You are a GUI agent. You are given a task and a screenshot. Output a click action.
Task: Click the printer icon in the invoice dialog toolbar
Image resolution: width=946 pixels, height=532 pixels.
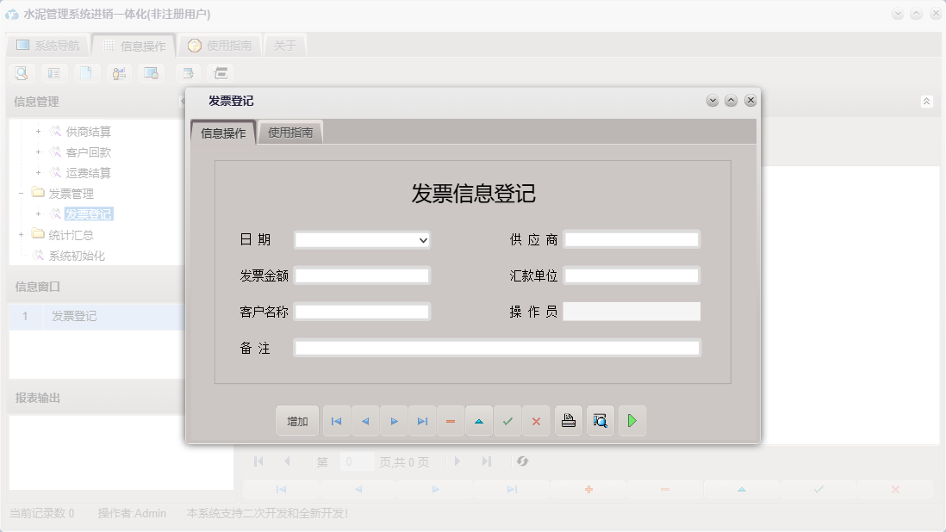568,421
